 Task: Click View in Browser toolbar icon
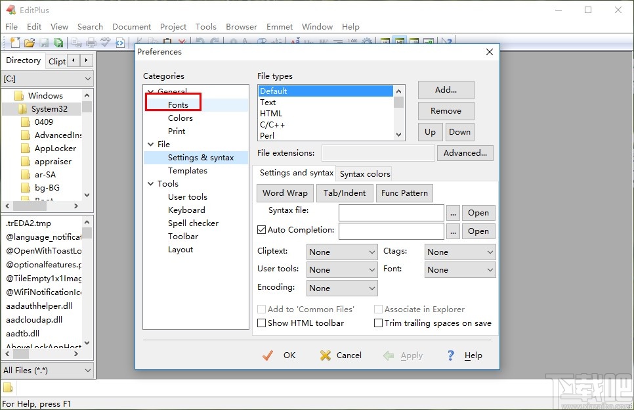pos(120,42)
